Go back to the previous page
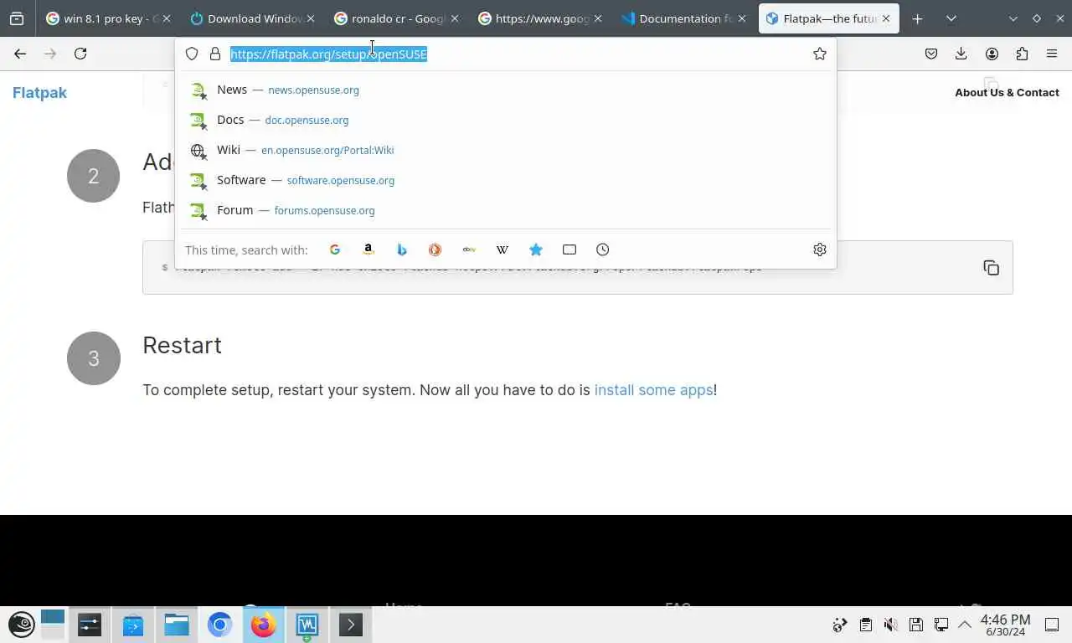This screenshot has height=643, width=1072. click(x=20, y=54)
